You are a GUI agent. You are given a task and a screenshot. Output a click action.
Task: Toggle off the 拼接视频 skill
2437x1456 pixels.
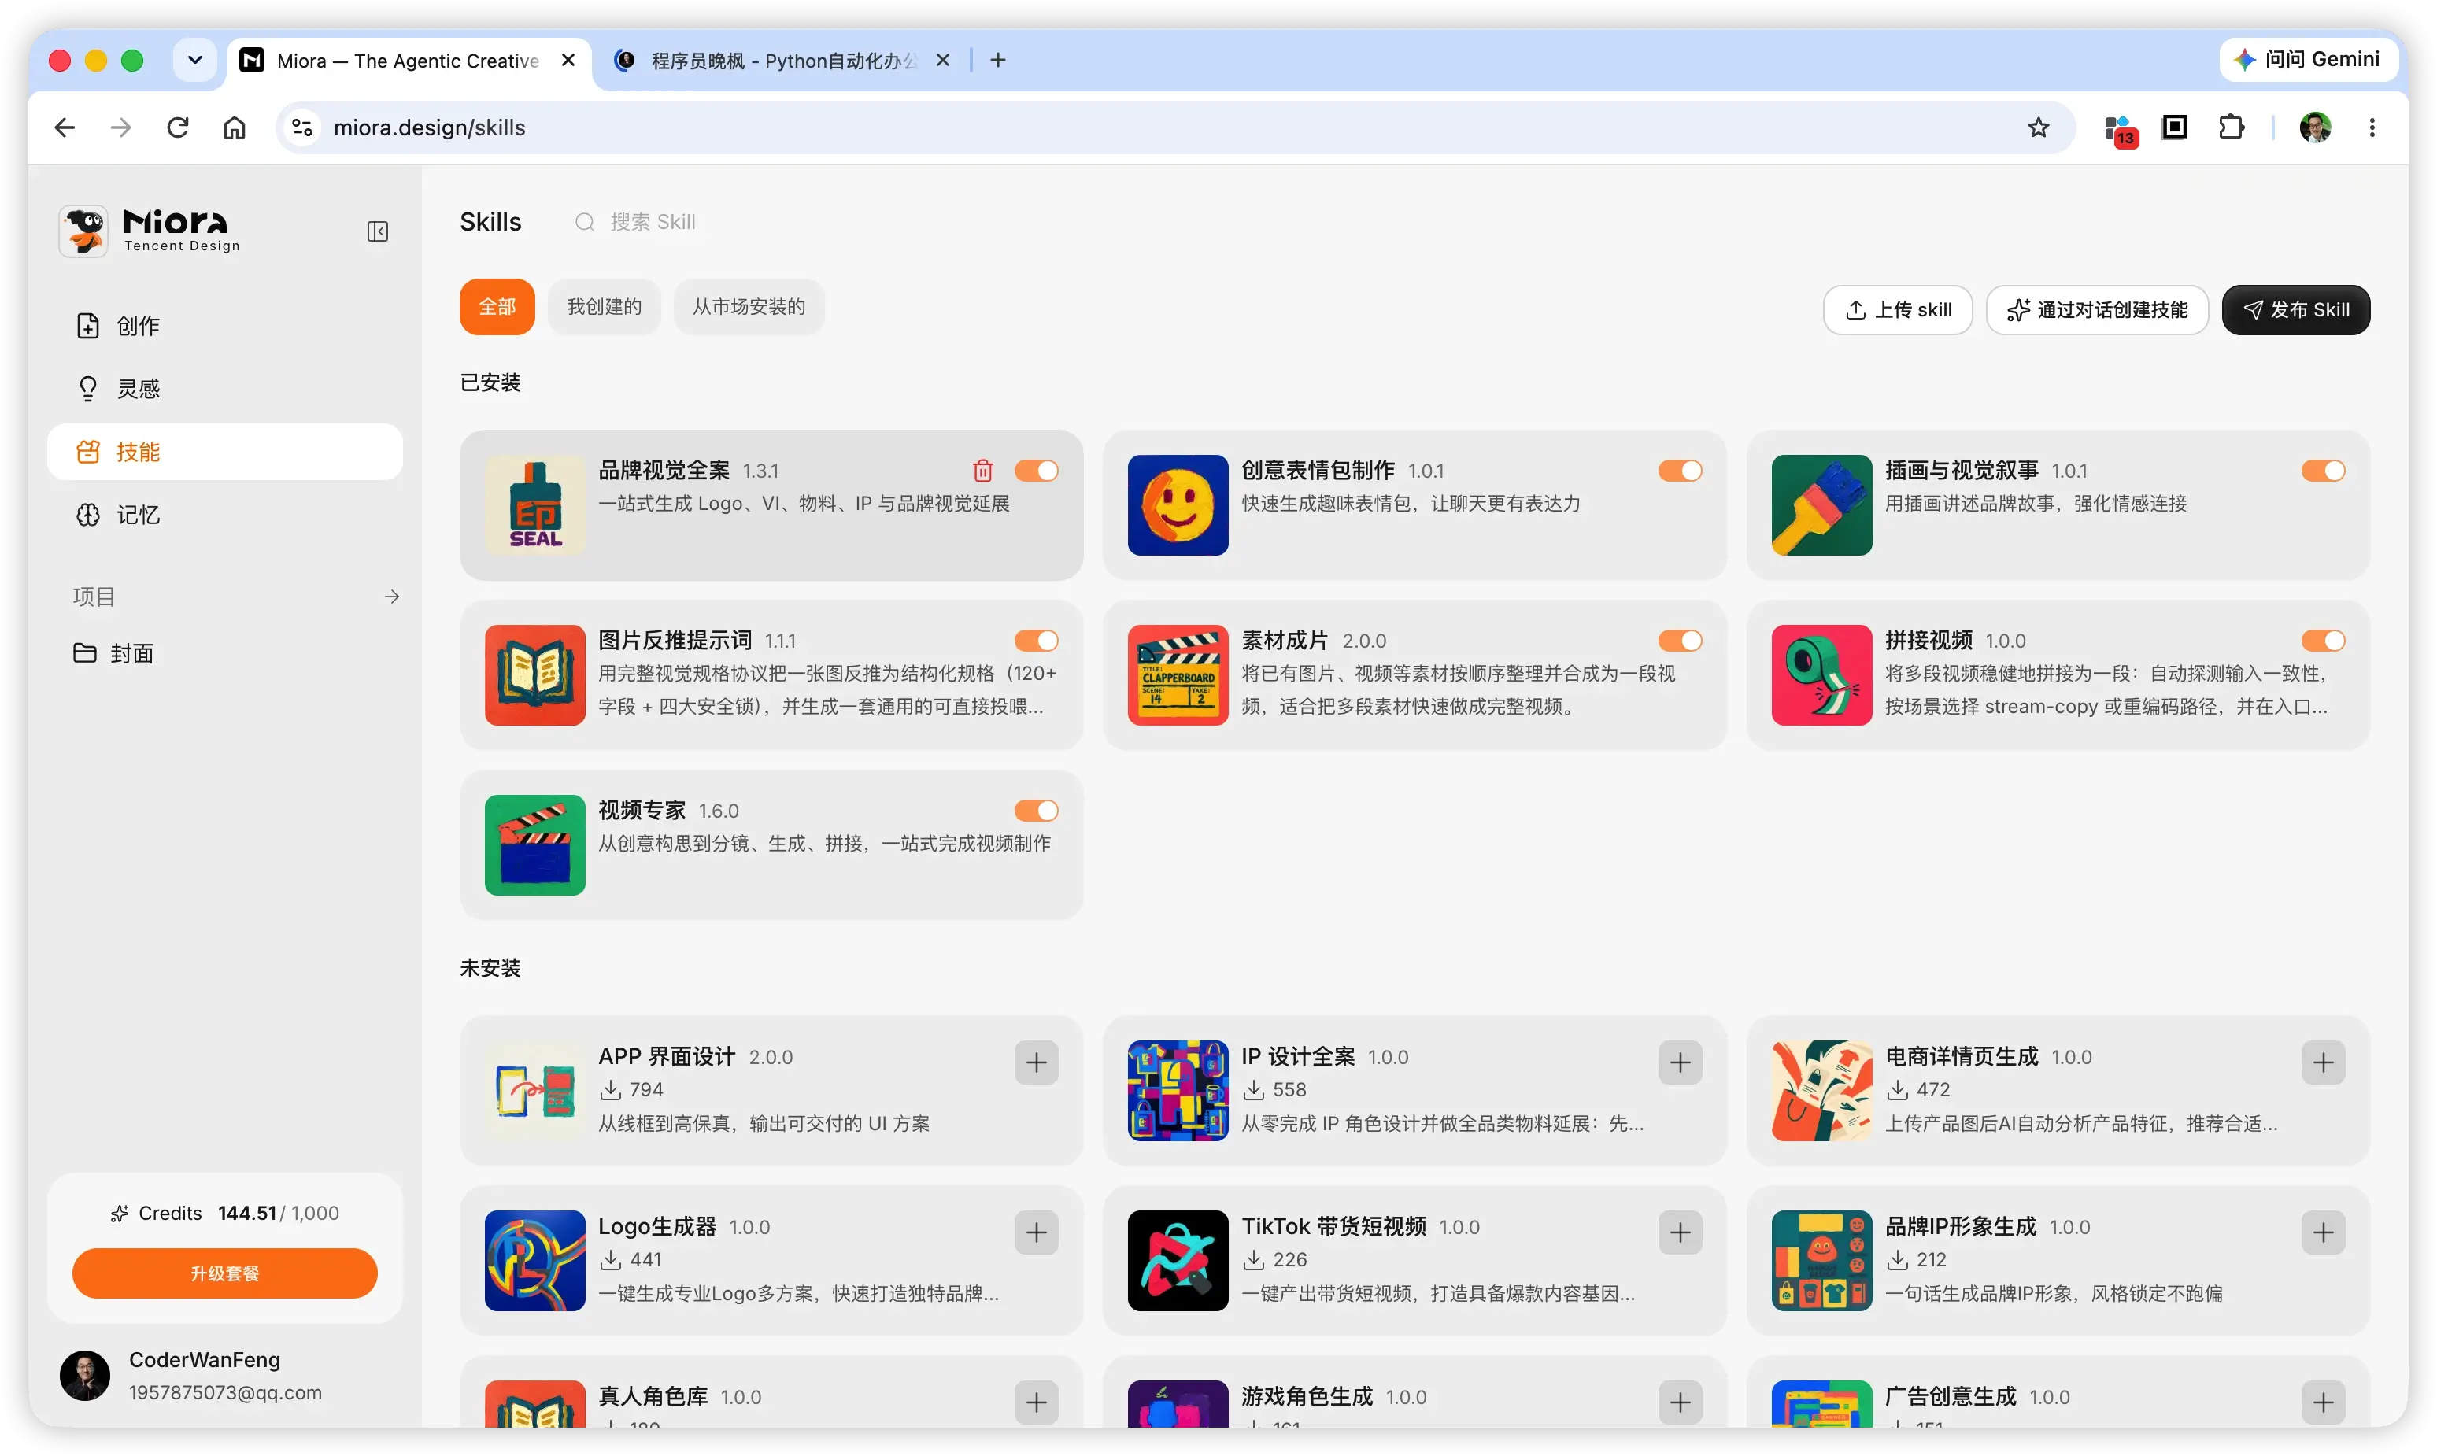(x=2322, y=641)
